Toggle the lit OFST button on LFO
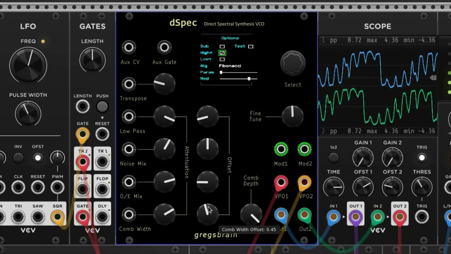Viewport: 451px width, 254px height. [38, 157]
